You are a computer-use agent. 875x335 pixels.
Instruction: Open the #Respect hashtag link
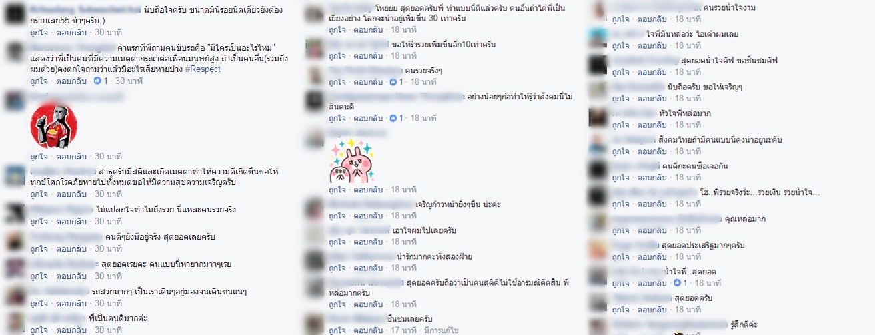click(203, 69)
